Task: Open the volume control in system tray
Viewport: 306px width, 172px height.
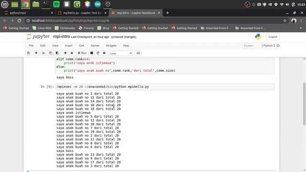Action: [287, 4]
